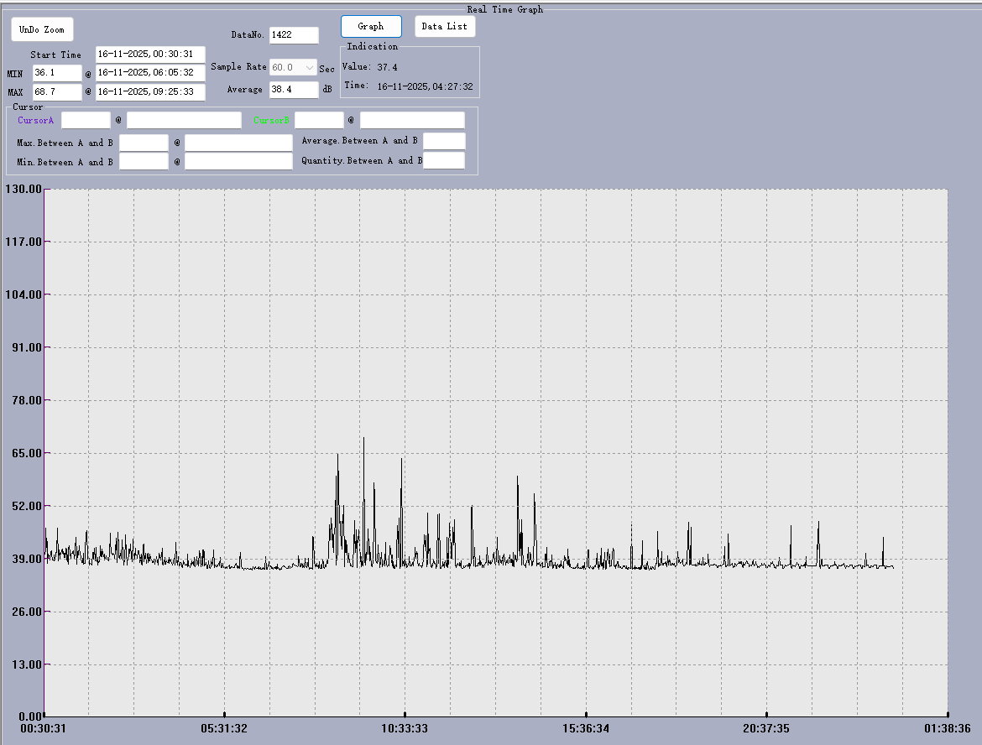982x745 pixels.
Task: Click the CursorB timestamp field
Action: [412, 121]
